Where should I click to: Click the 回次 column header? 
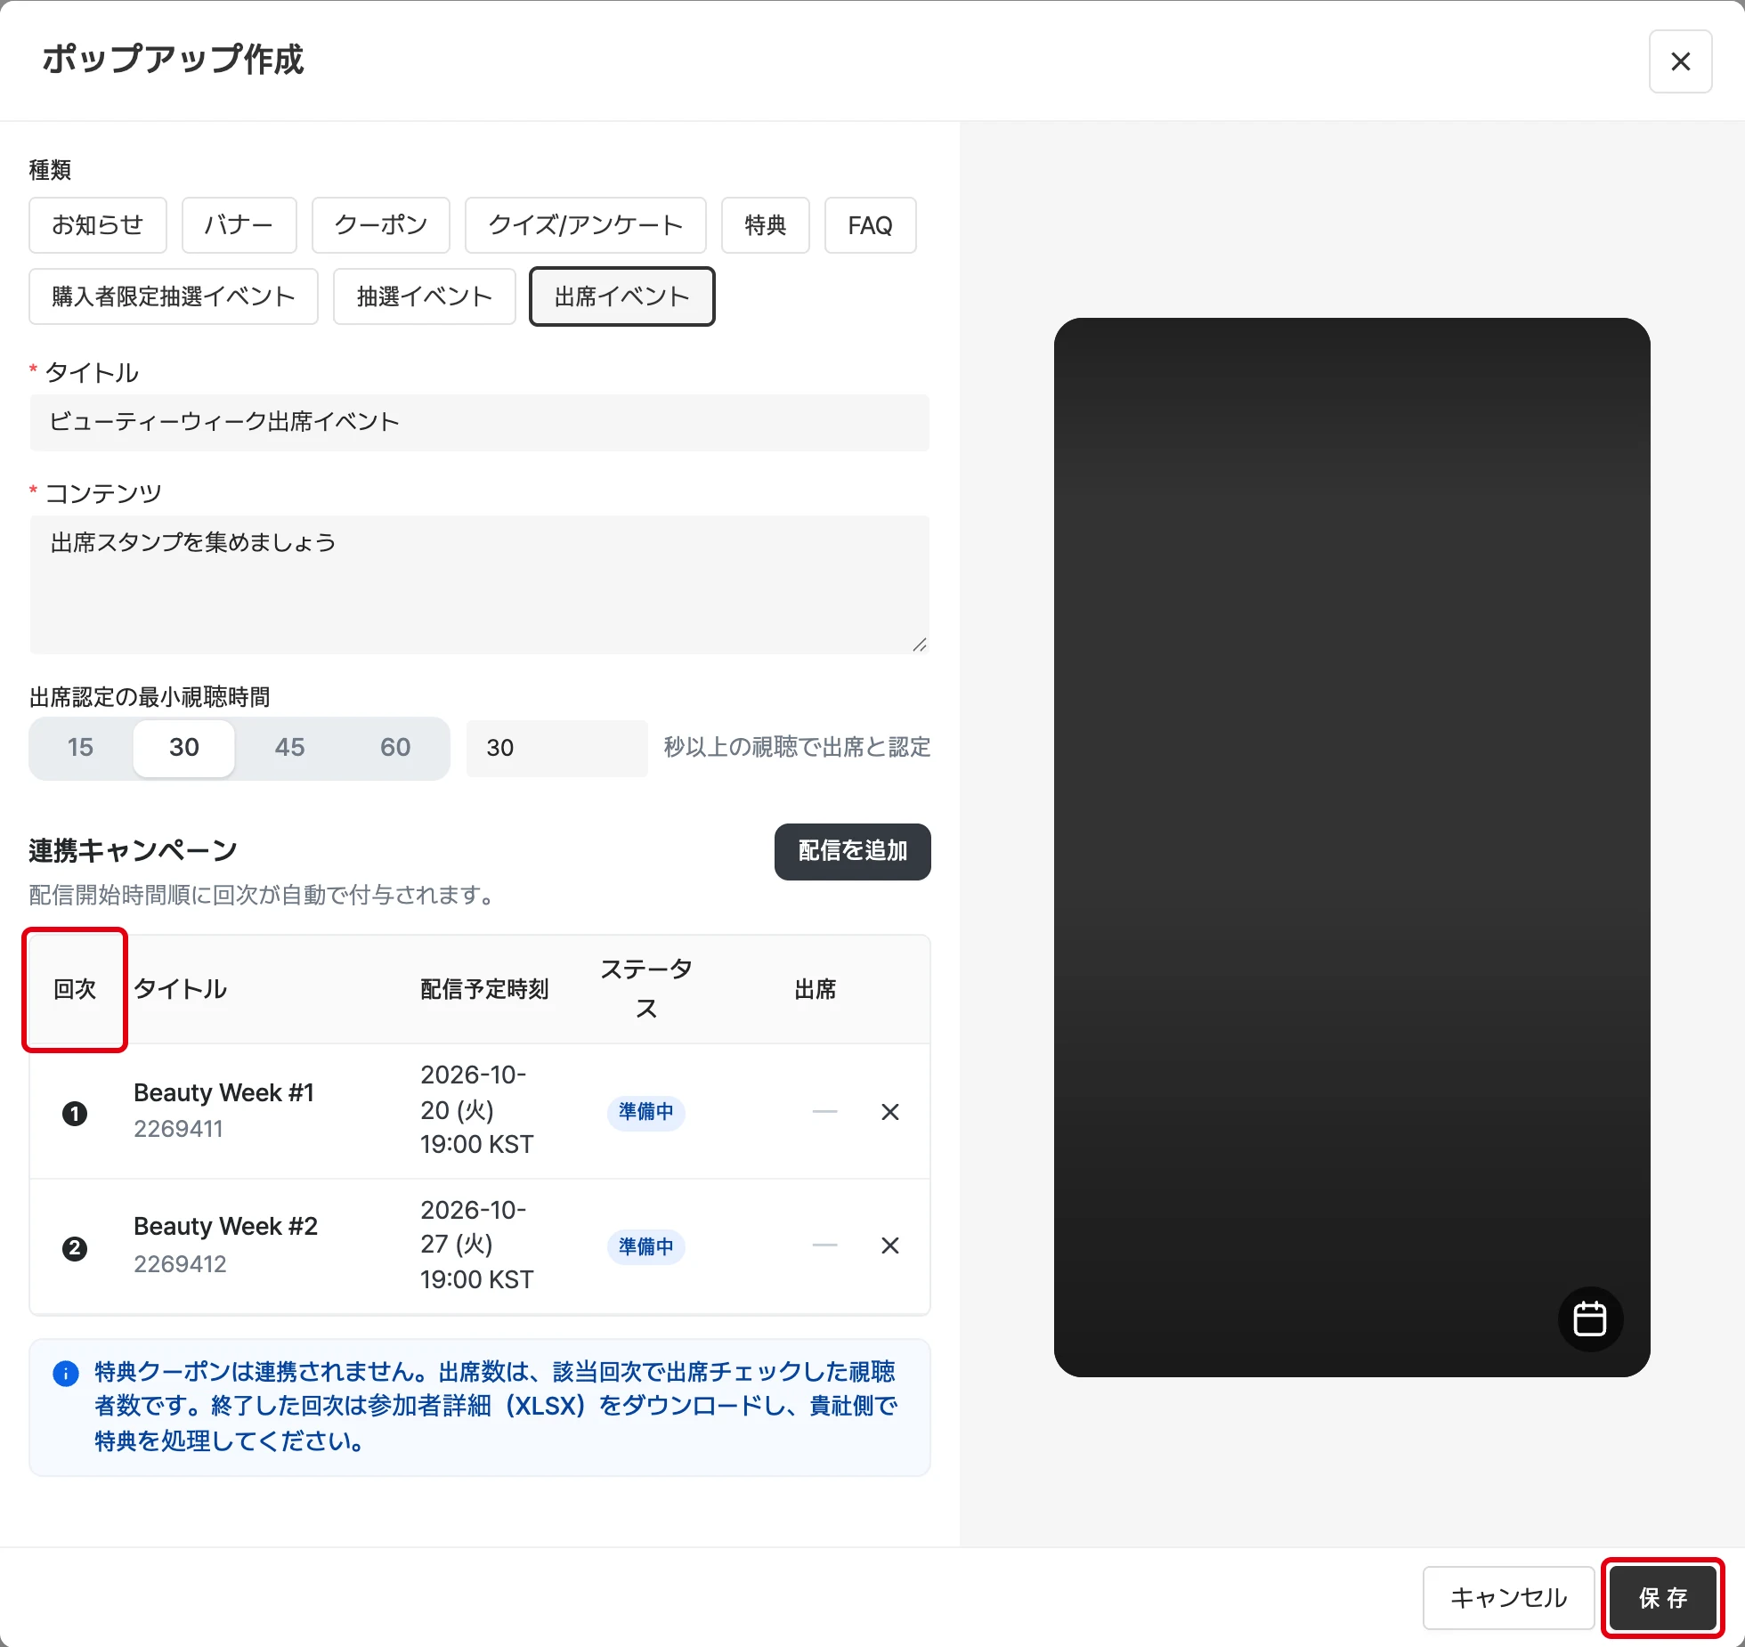coord(75,989)
